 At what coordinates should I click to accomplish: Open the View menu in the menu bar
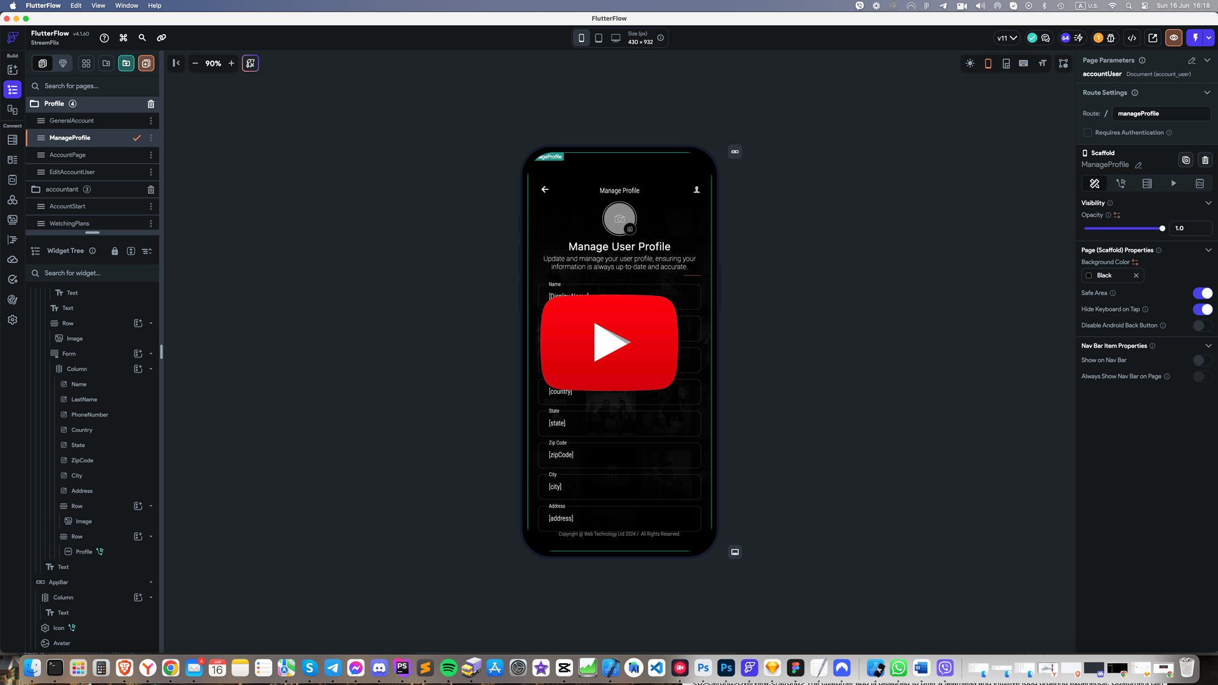(x=98, y=5)
